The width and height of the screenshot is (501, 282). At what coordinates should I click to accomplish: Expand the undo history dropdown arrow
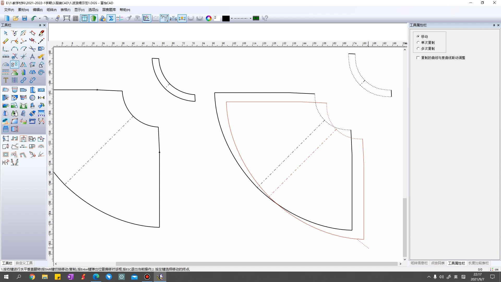coord(40,18)
